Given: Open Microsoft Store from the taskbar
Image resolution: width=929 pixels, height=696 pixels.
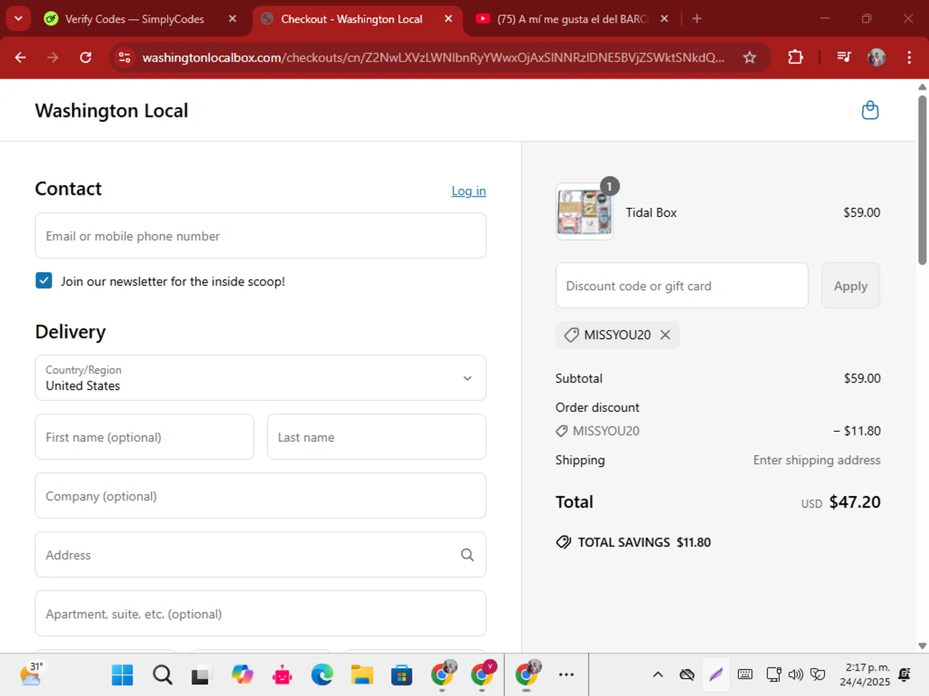Looking at the screenshot, I should click(x=401, y=675).
